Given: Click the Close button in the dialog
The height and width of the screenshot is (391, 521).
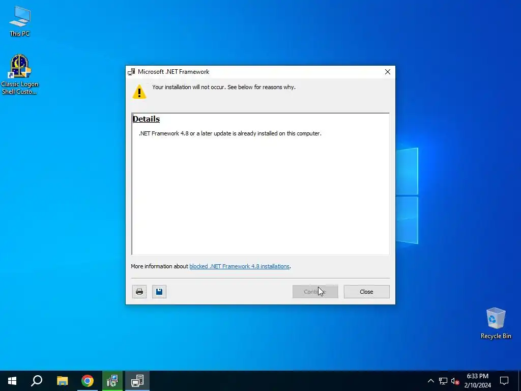Looking at the screenshot, I should click(366, 292).
